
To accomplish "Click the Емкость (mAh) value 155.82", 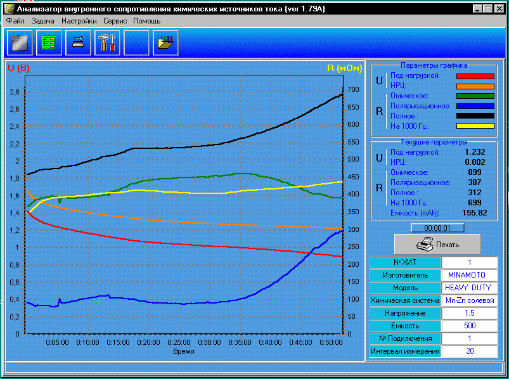I will 475,213.
